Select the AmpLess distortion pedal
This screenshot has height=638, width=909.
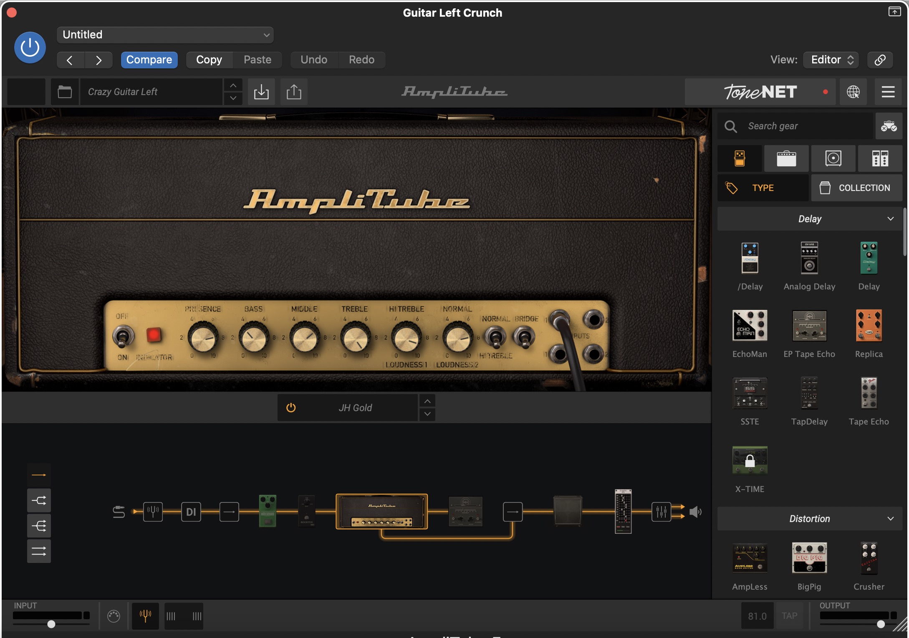point(750,558)
